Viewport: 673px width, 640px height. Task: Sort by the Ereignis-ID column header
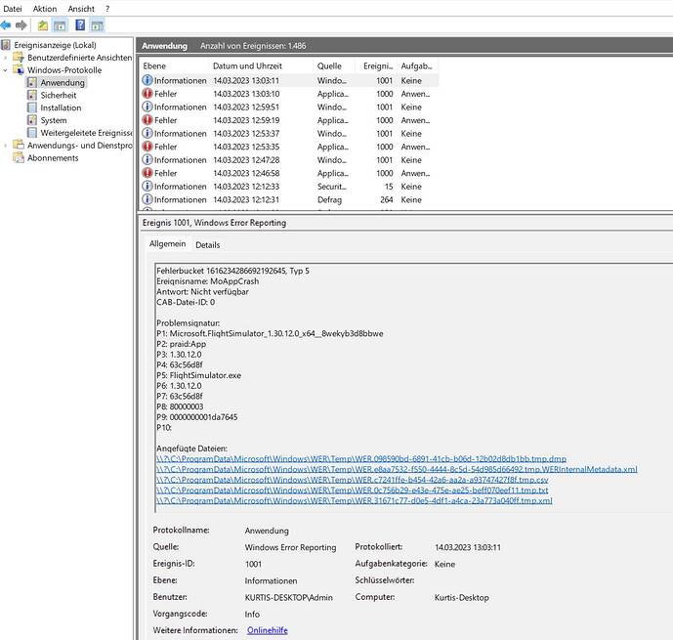pyautogui.click(x=378, y=66)
